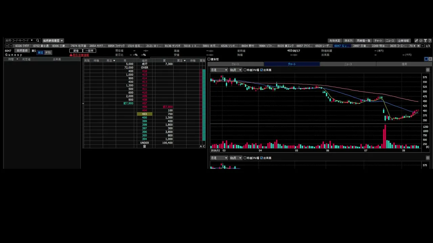Jump to first ticker in ticker bar

[x=7, y=46]
